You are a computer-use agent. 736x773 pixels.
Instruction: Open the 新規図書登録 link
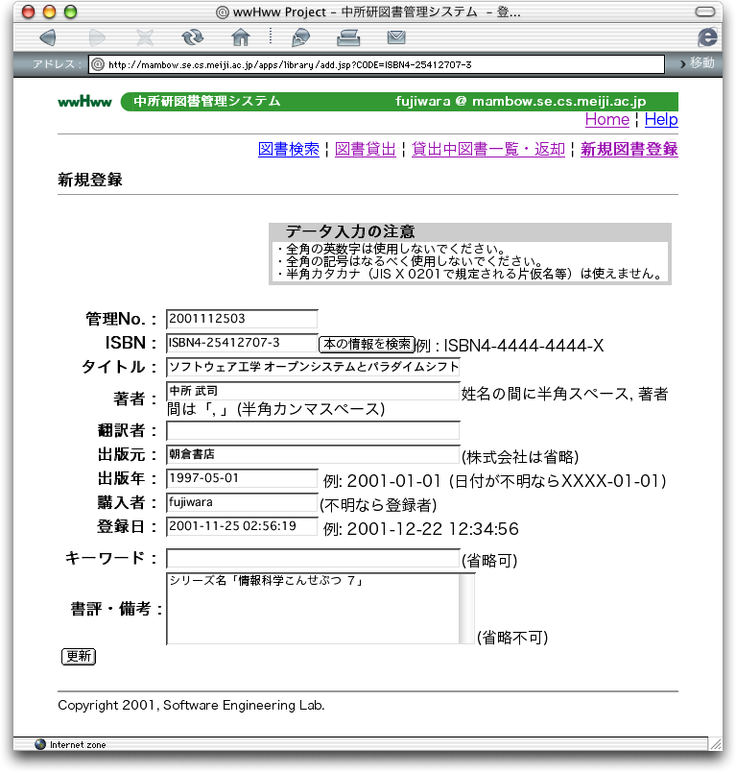pyautogui.click(x=629, y=150)
